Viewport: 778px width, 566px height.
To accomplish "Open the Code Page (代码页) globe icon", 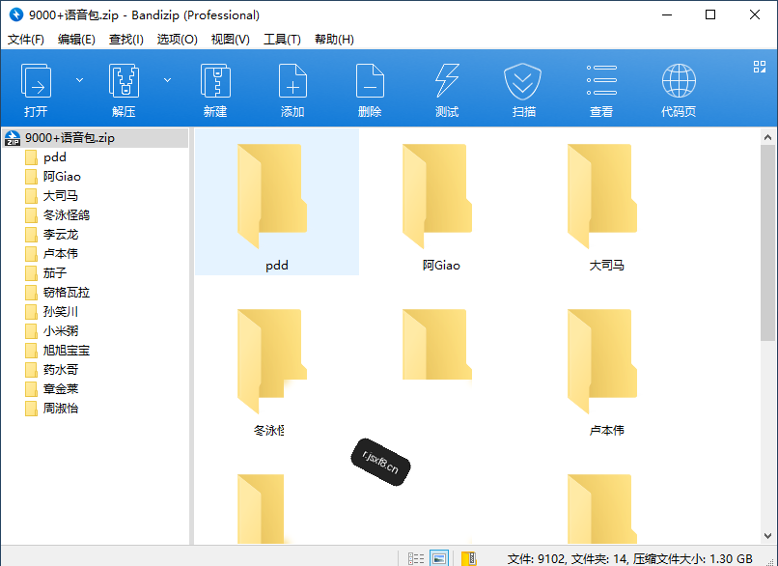I will [x=679, y=81].
